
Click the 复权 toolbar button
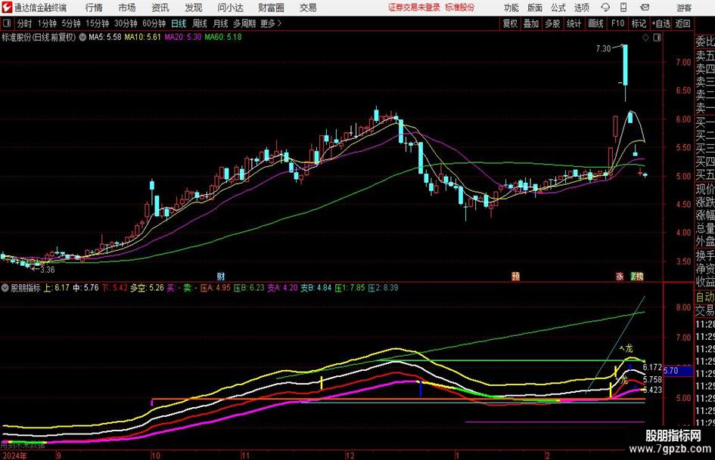coord(510,23)
